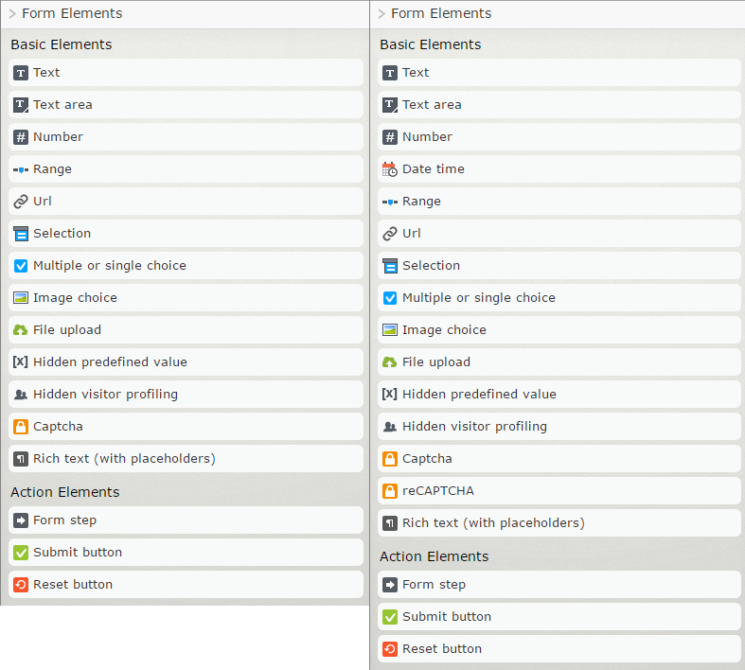Click the Url link icon in left panel

(x=21, y=202)
